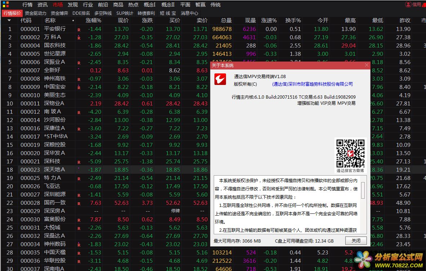The image size is (426, 271).
Task: Open the 商品 menu
Action: tap(118, 5)
